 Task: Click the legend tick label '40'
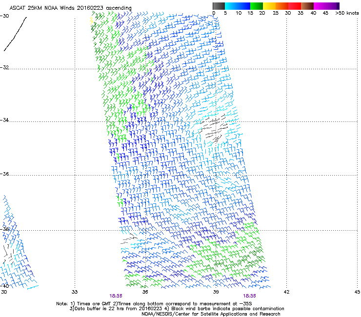(313, 13)
